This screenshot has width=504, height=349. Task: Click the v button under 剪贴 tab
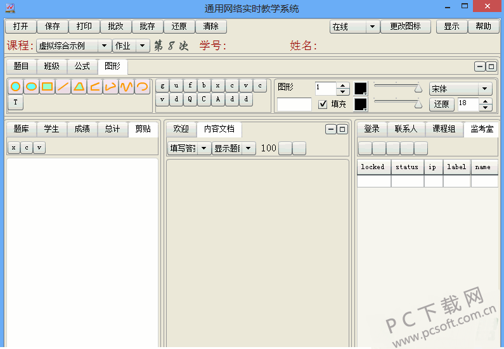pos(39,148)
